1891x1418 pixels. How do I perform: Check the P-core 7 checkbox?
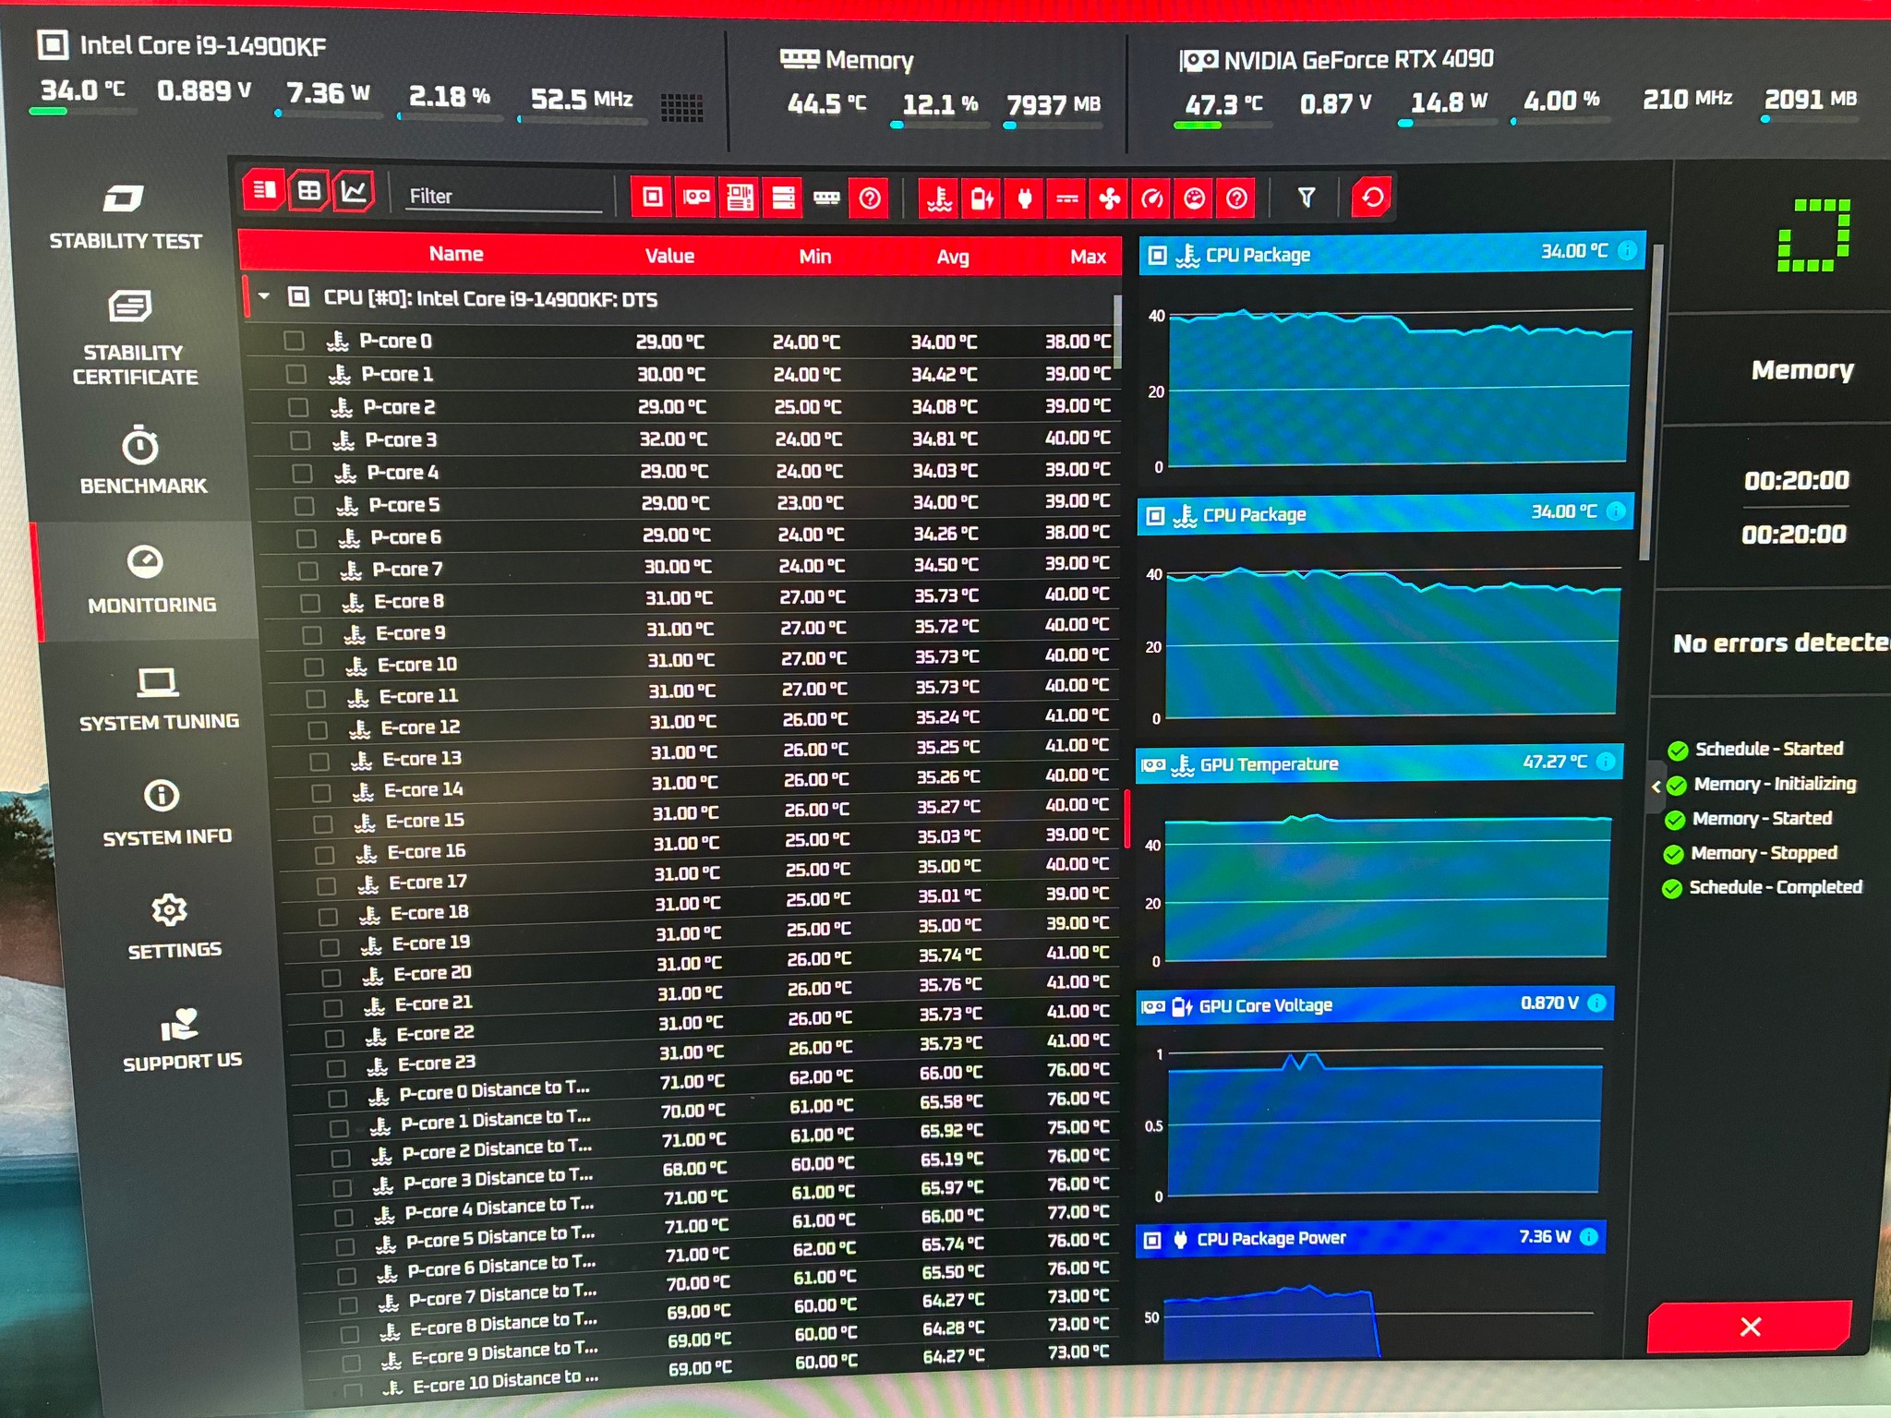click(308, 571)
